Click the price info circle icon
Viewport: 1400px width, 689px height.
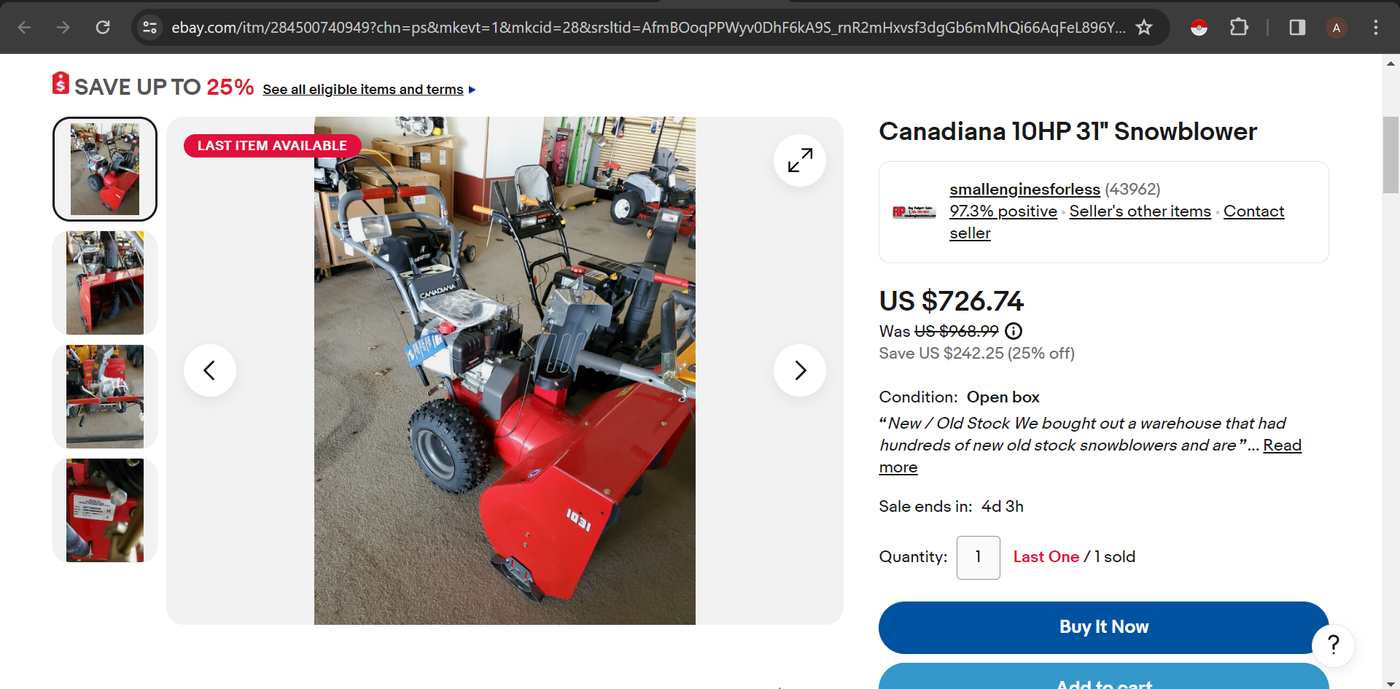coord(1014,331)
